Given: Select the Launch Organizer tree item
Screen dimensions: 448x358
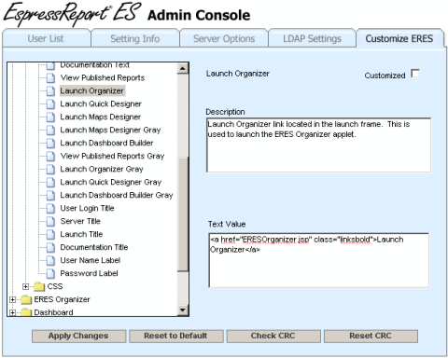Looking at the screenshot, I should 92,90.
